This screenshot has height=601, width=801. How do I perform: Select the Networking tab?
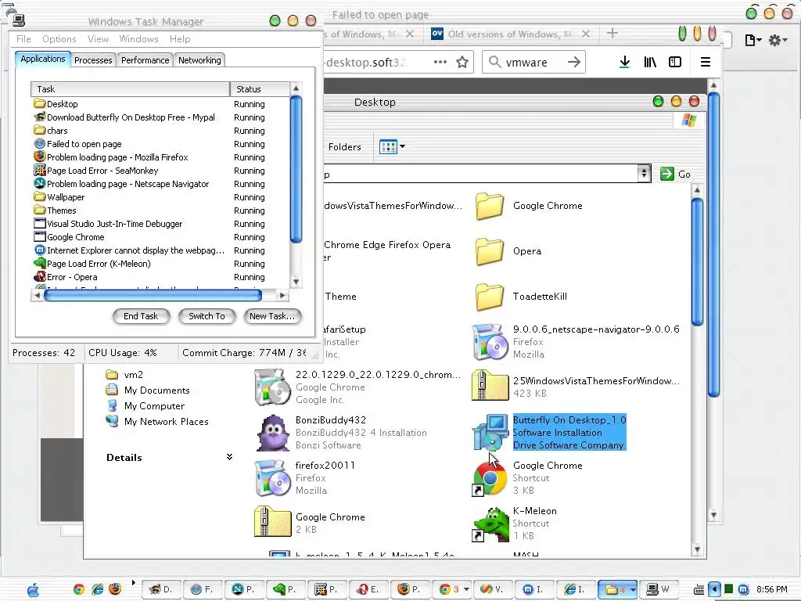(199, 60)
